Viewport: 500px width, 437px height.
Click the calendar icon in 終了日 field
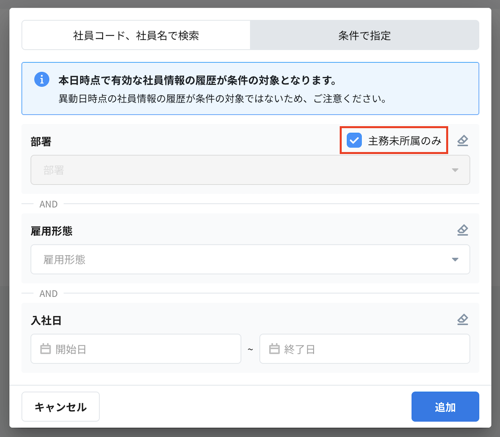[274, 349]
